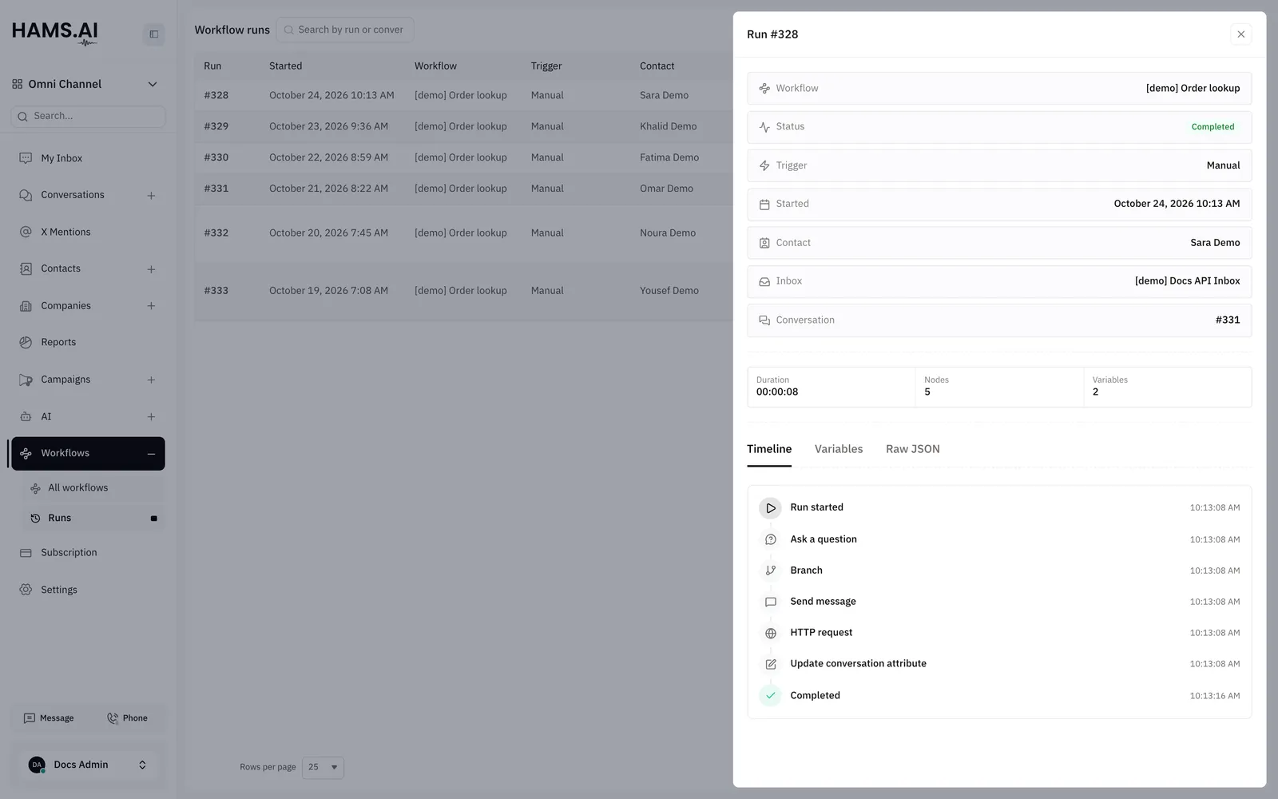Click the Reports pie chart icon
Viewport: 1278px width, 799px height.
click(26, 342)
